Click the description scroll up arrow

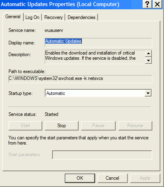[x=148, y=53]
